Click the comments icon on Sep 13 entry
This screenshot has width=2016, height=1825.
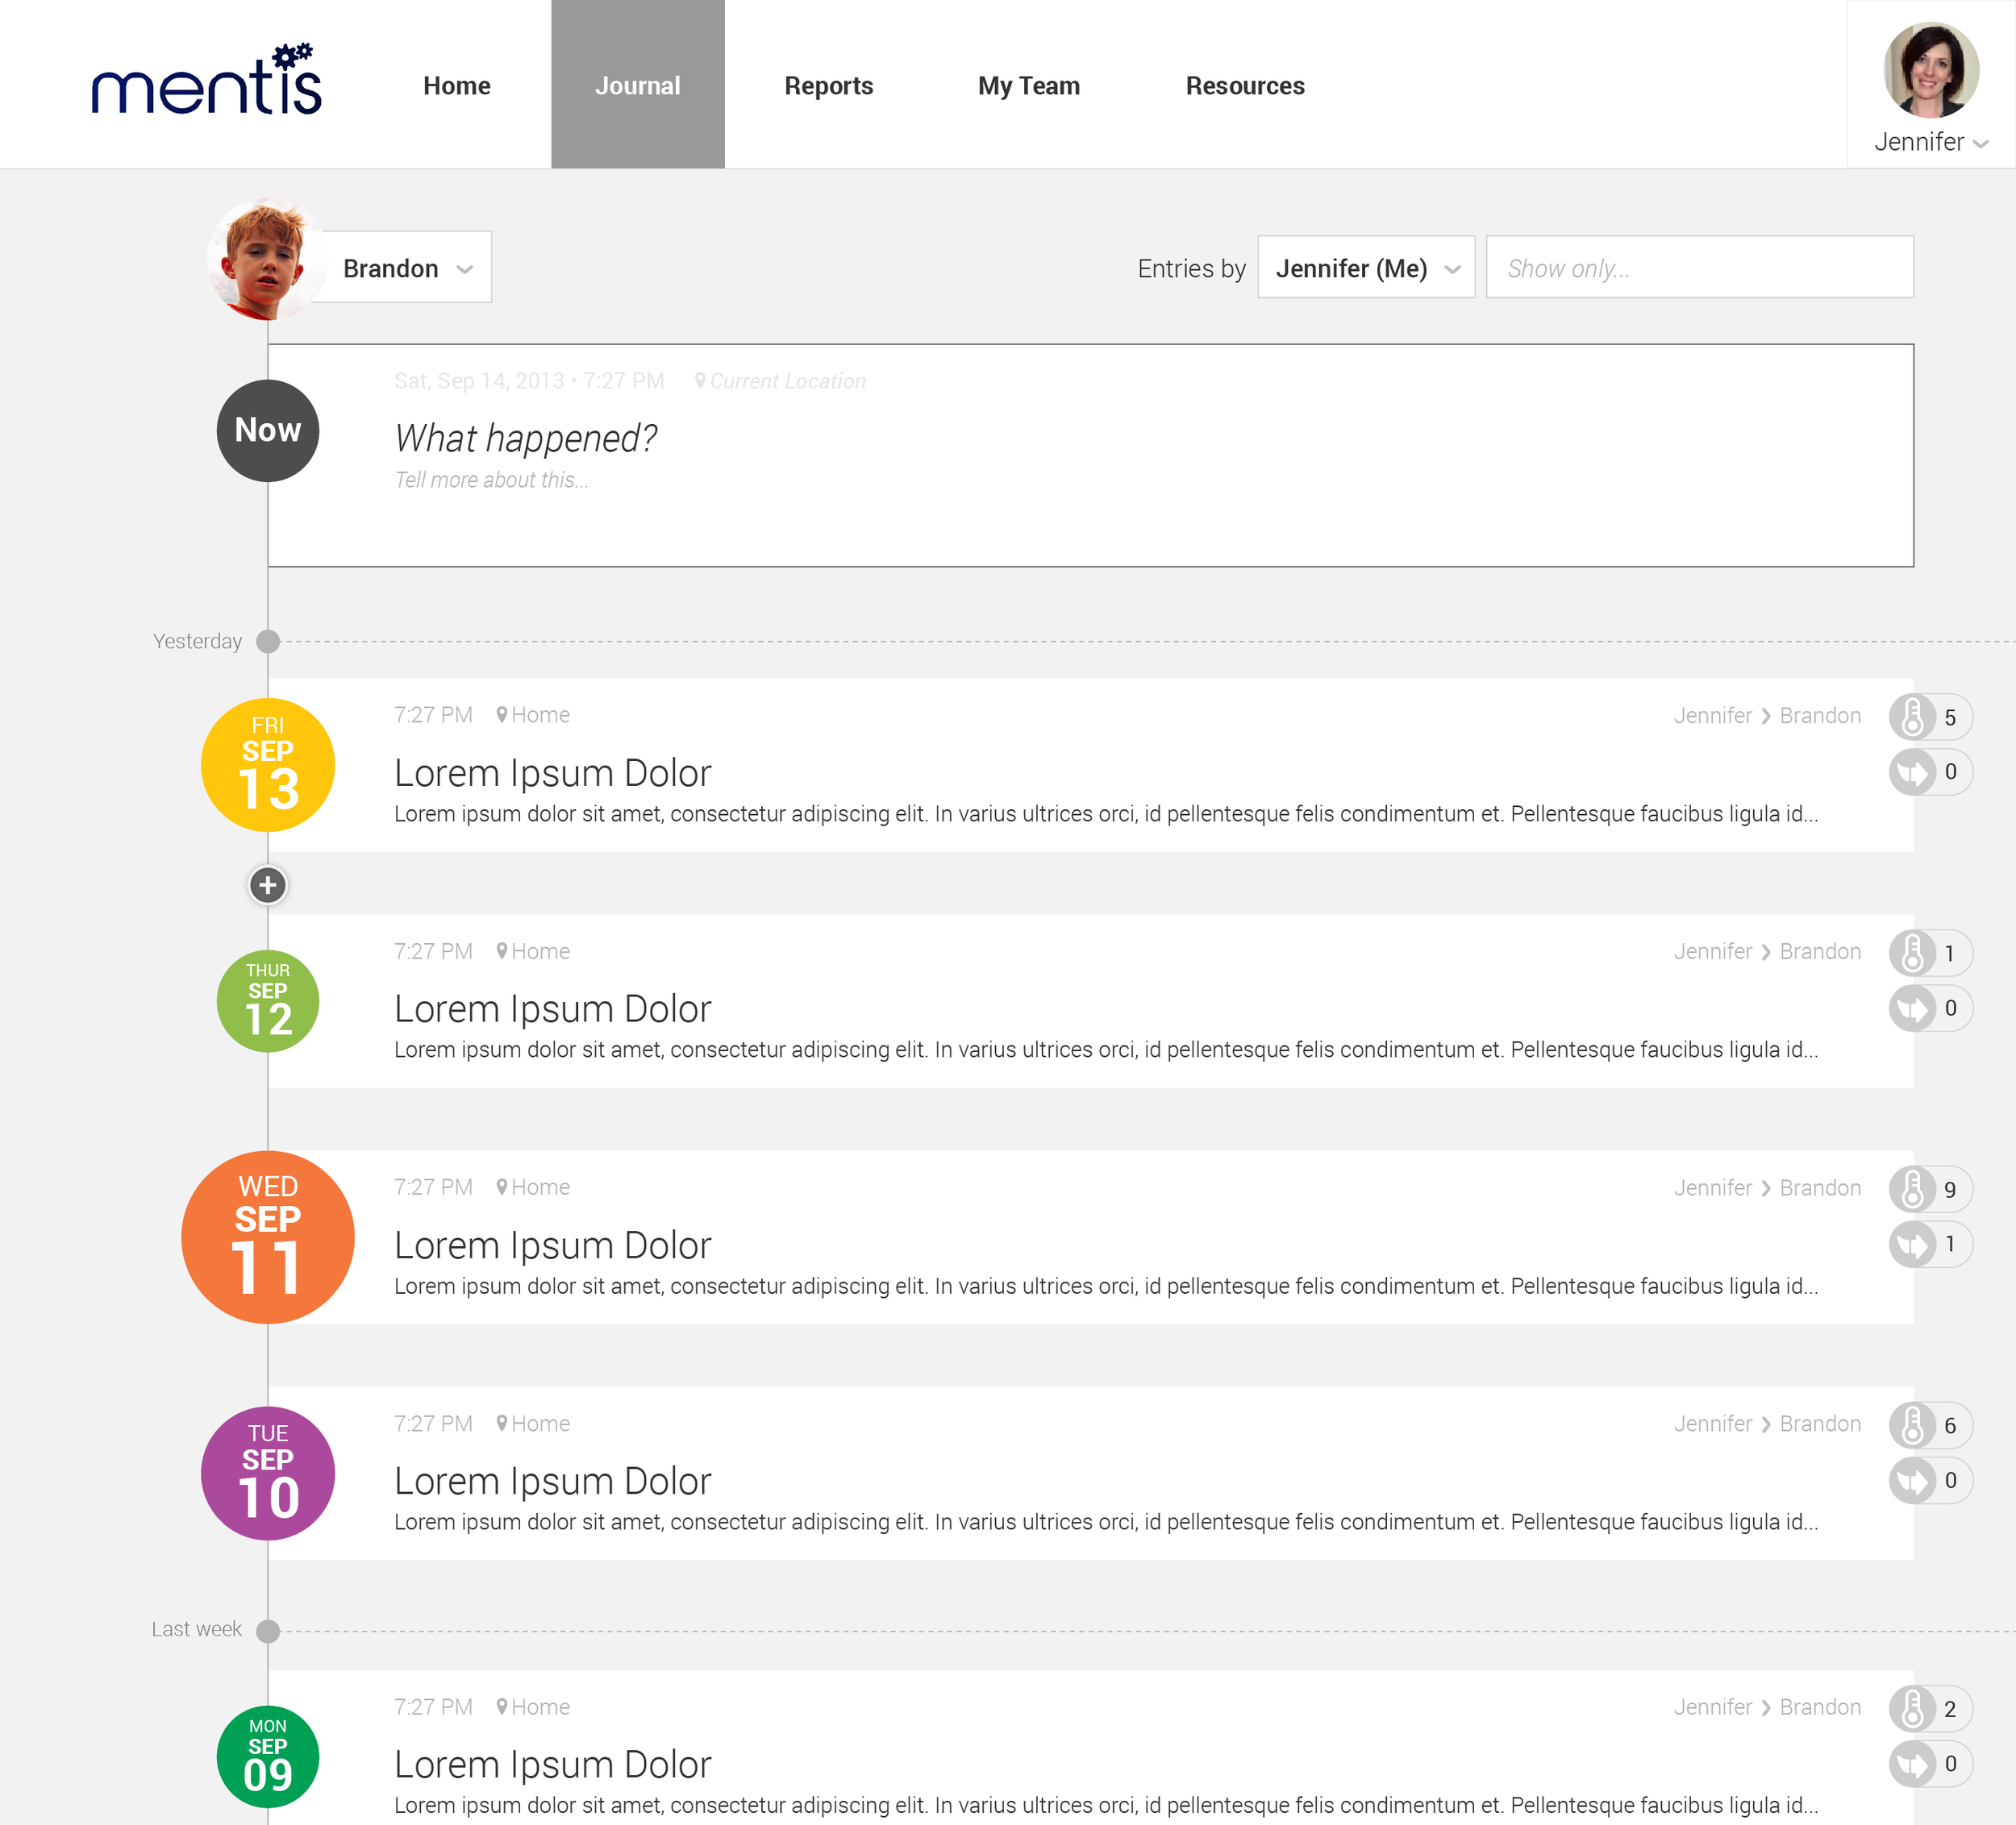[x=1912, y=771]
